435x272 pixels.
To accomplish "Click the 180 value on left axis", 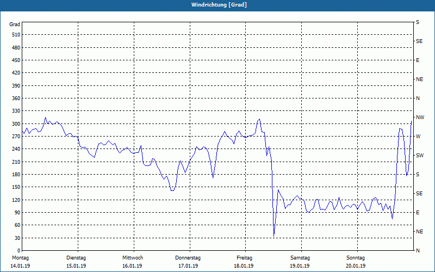I will tap(16, 175).
